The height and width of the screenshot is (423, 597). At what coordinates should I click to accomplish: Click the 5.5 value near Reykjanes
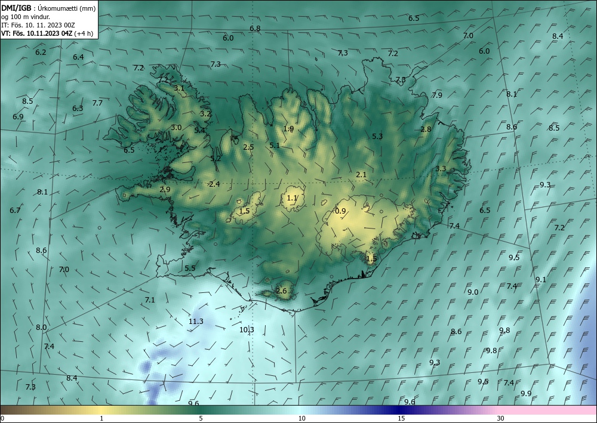point(190,268)
